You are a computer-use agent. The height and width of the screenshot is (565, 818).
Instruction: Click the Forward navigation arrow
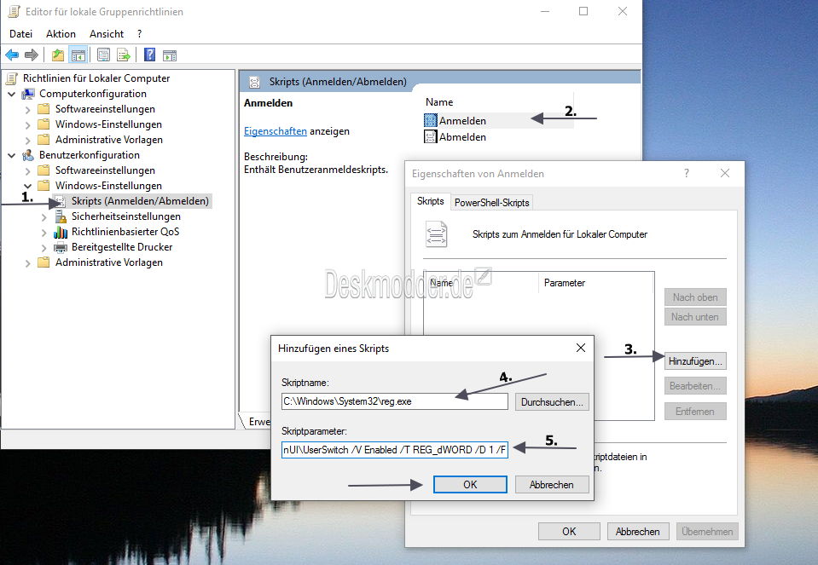(30, 55)
